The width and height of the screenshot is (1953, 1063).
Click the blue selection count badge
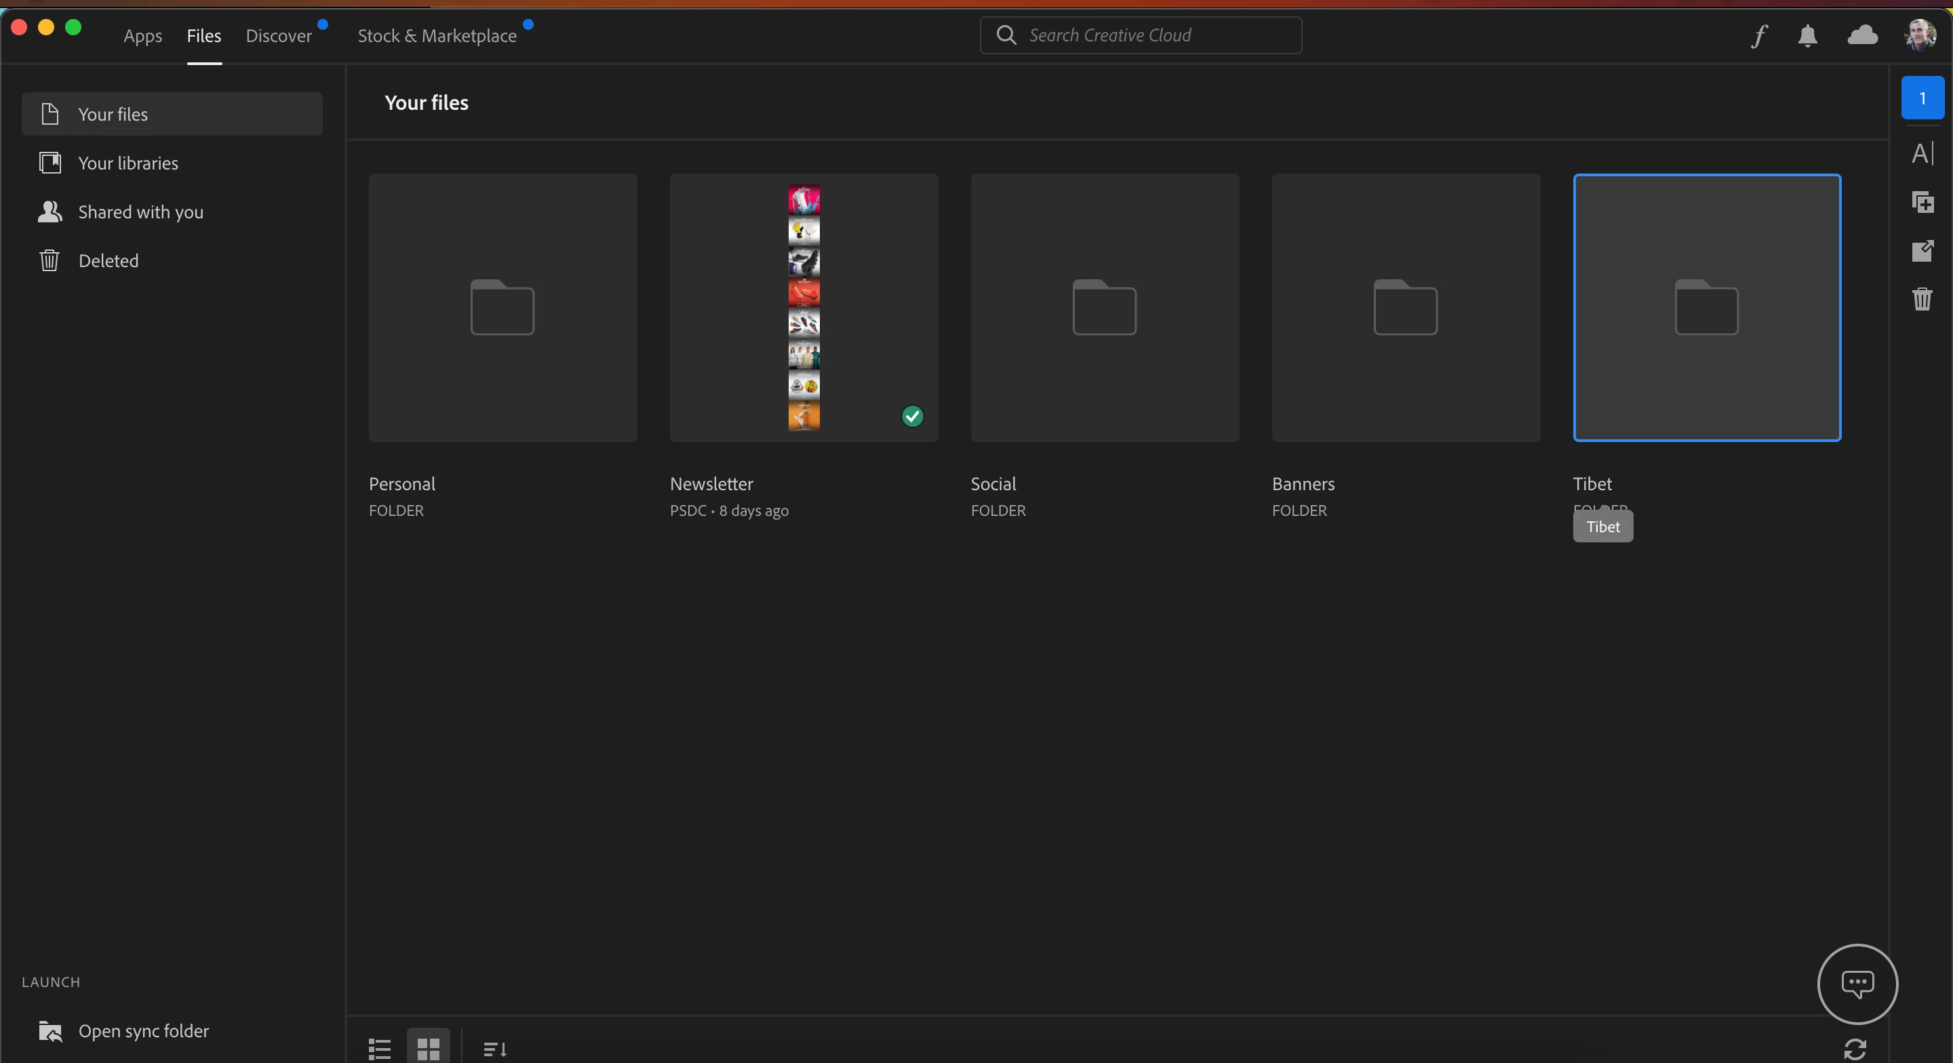tap(1922, 98)
